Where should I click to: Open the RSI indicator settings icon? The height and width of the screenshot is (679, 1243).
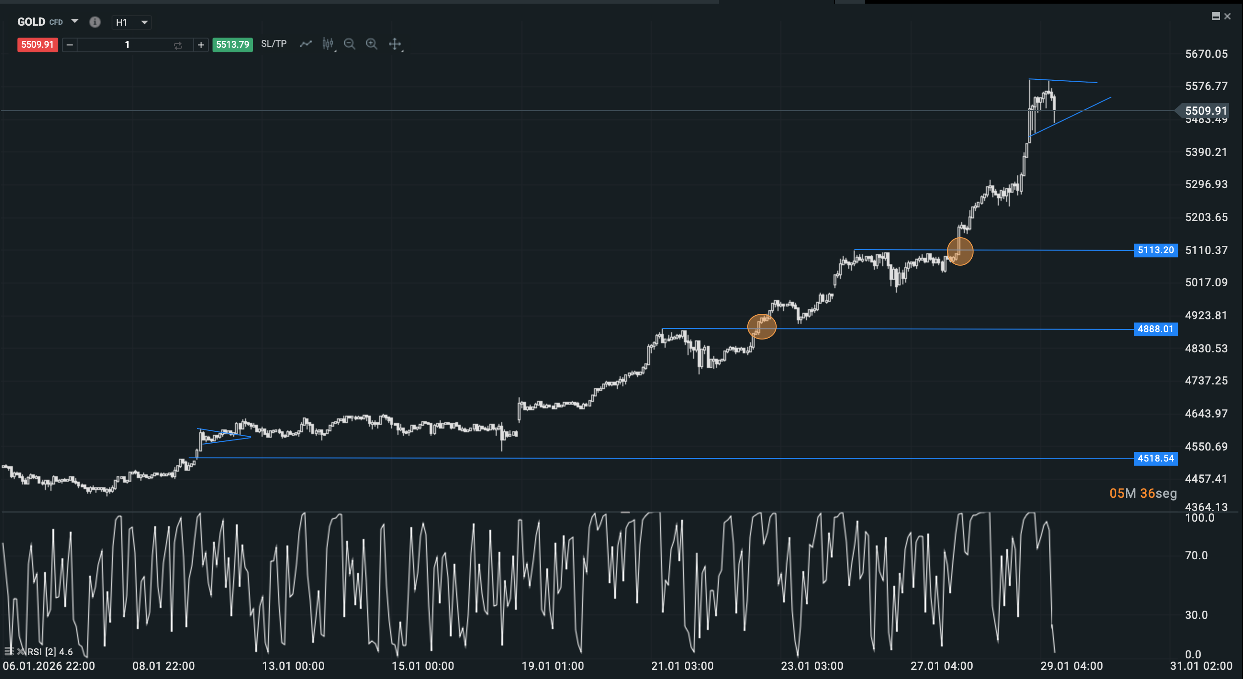click(x=8, y=651)
